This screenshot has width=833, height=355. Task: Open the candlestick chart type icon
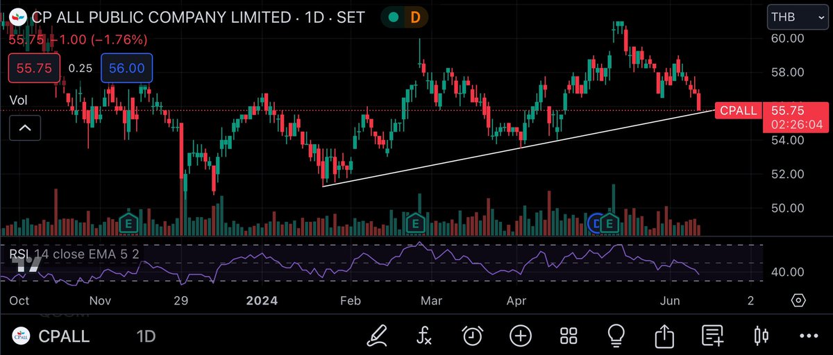tap(761, 336)
